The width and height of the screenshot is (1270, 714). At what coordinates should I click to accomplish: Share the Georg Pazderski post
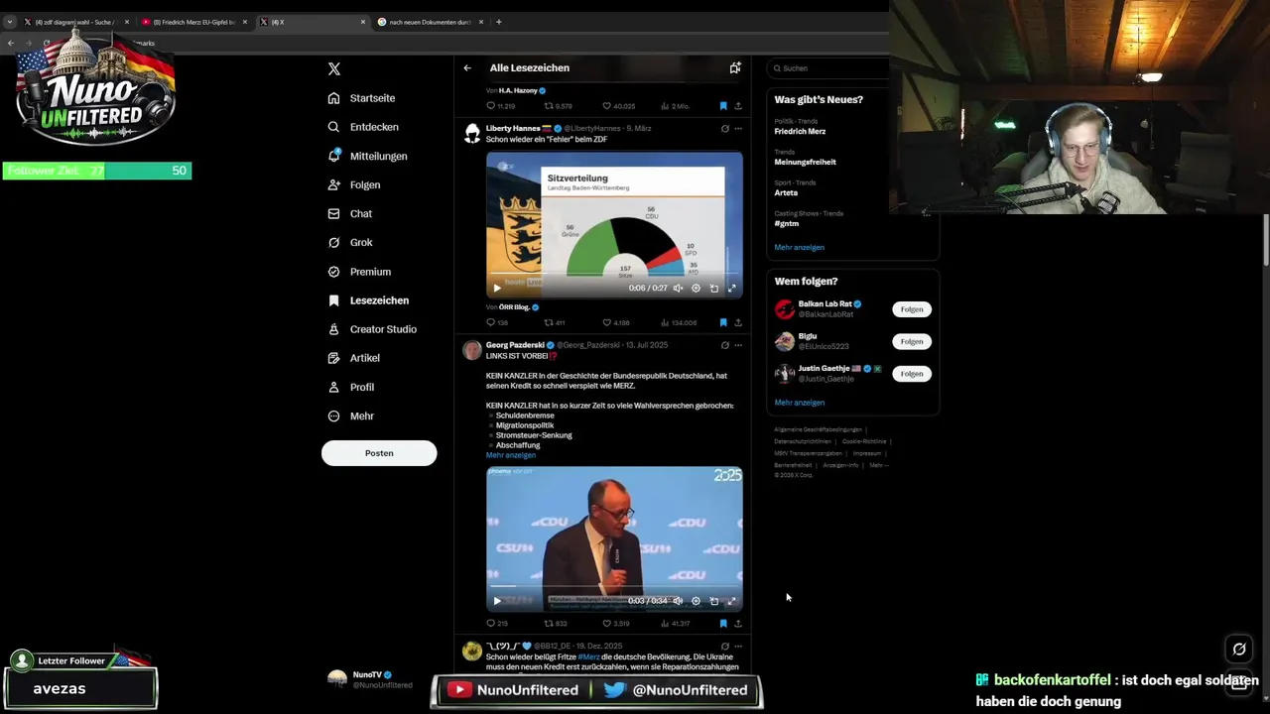[738, 624]
